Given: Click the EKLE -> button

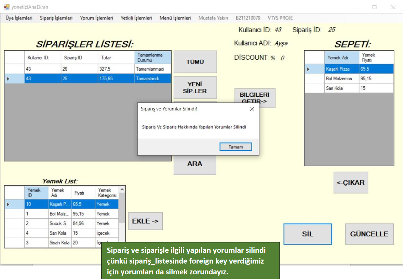Looking at the screenshot, I should point(145,221).
